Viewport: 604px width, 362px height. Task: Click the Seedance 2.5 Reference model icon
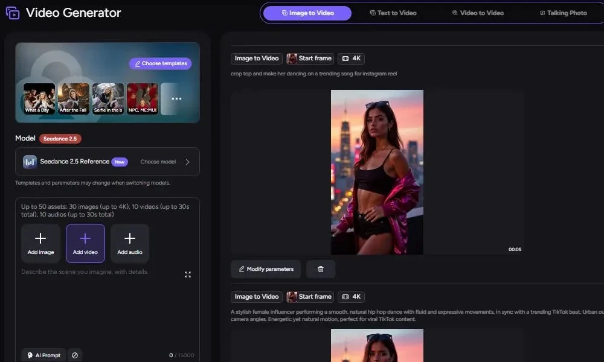(x=30, y=162)
